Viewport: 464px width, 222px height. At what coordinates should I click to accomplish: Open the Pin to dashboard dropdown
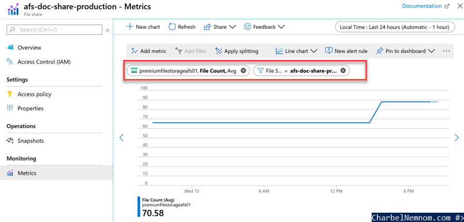coord(405,51)
